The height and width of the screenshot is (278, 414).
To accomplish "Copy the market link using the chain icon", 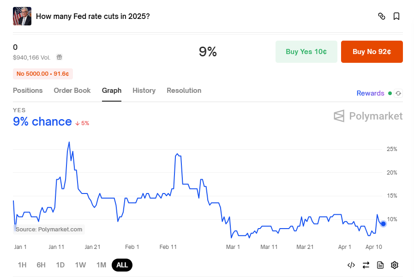I will pyautogui.click(x=382, y=16).
